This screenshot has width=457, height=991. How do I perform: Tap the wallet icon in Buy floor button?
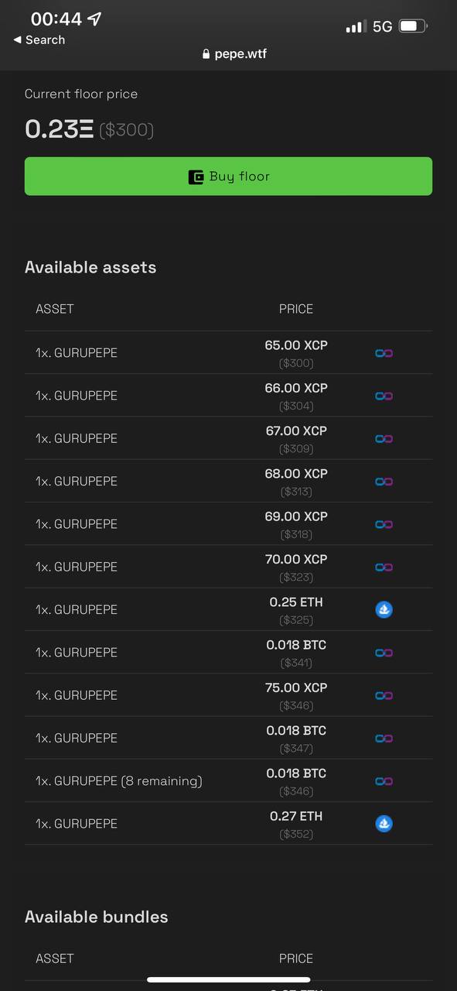196,177
